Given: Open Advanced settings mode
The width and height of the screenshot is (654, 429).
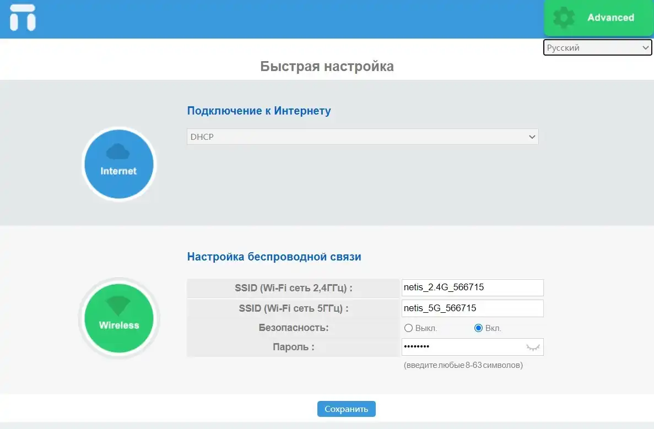Looking at the screenshot, I should [x=598, y=17].
